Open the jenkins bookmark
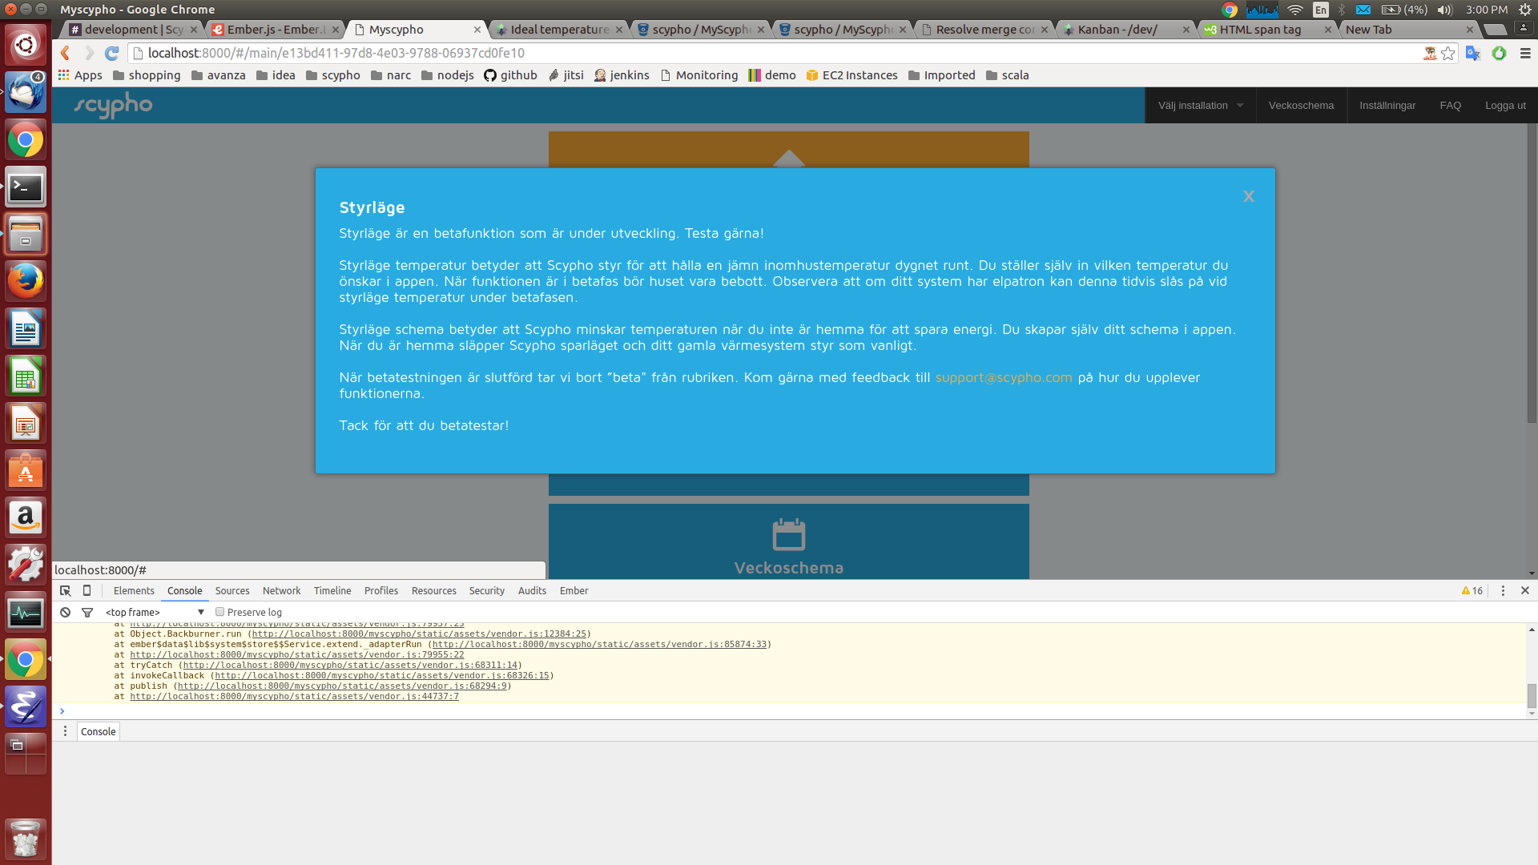Viewport: 1538px width, 865px height. [x=622, y=75]
